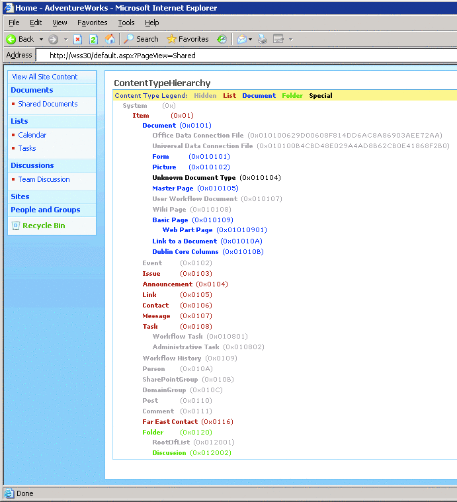Click the Edit page toolbar icon

(x=278, y=39)
